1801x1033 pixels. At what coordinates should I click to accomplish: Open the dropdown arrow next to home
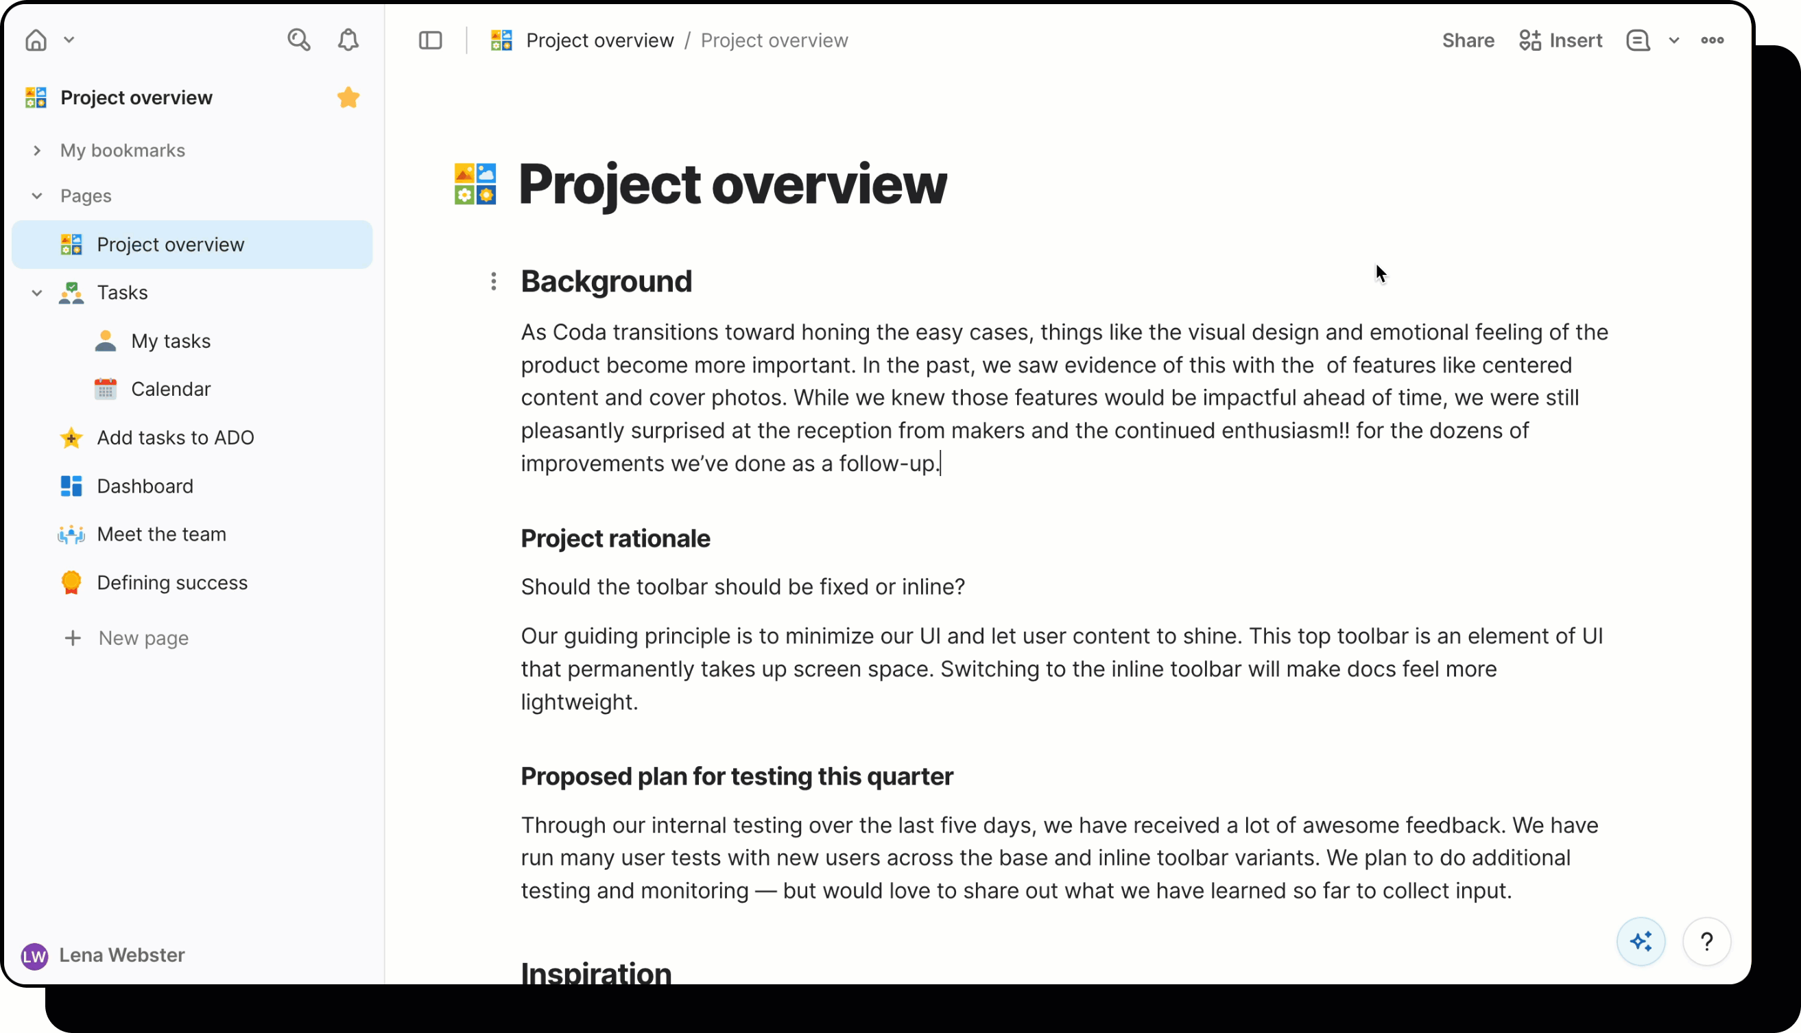tap(69, 40)
